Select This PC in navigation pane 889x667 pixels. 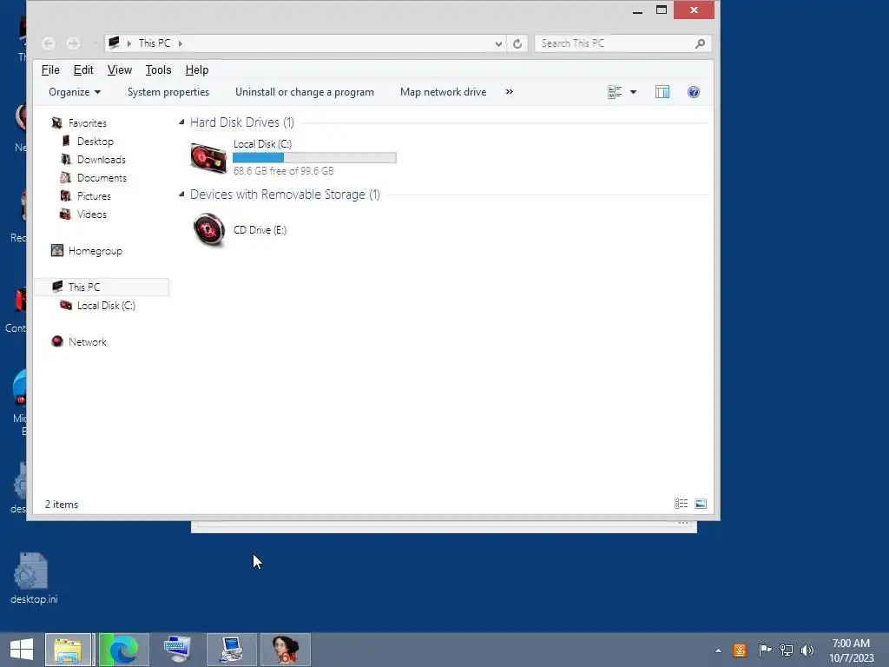coord(102,287)
